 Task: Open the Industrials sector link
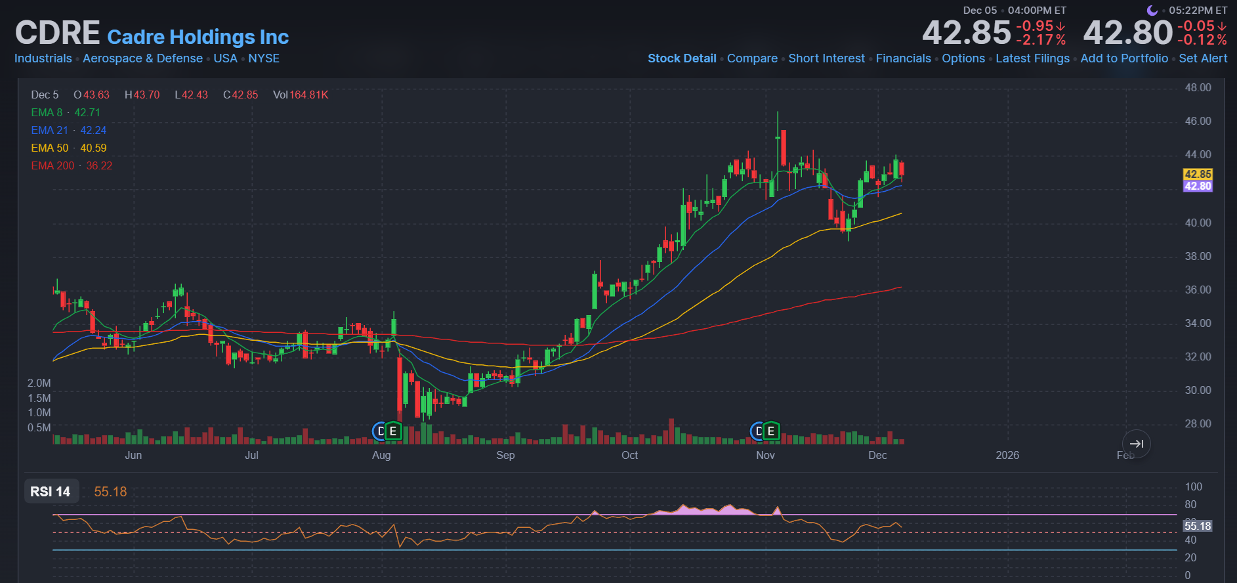point(43,58)
